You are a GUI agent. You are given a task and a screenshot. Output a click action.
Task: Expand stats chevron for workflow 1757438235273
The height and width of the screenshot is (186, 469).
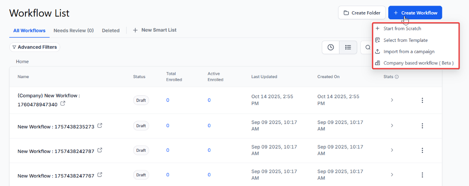[392, 126]
